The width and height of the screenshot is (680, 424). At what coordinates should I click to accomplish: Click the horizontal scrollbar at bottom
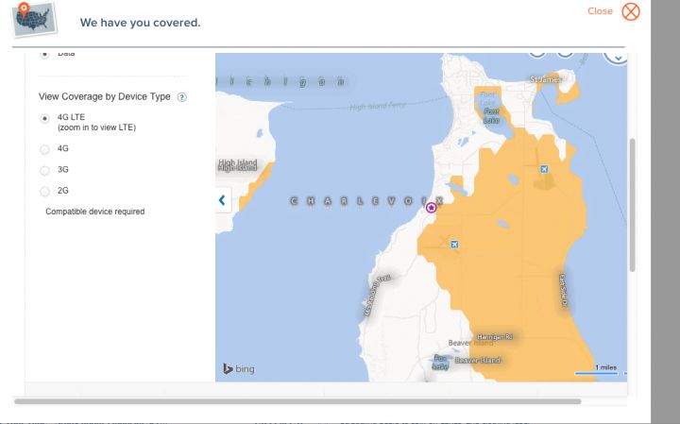(297, 401)
